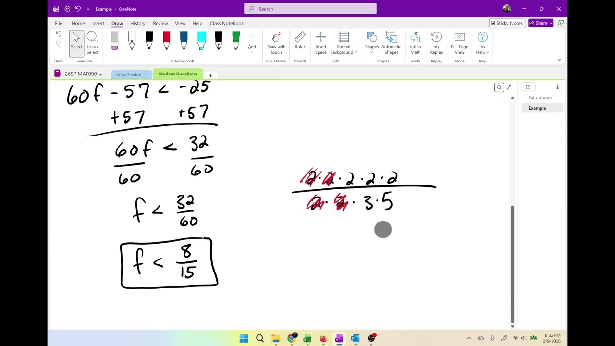The image size is (615, 346).
Task: Open the History tab
Action: (137, 23)
